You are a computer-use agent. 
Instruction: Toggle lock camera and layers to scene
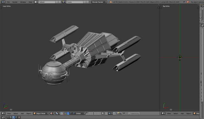coord(103,113)
